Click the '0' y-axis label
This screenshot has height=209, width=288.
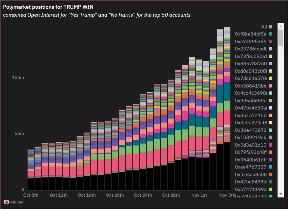(23, 190)
